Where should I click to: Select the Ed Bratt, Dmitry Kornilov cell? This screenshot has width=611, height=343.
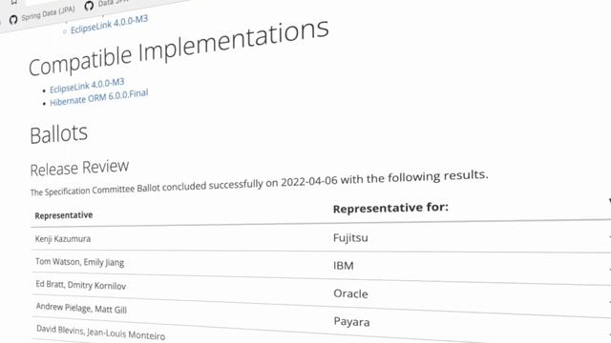(80, 285)
